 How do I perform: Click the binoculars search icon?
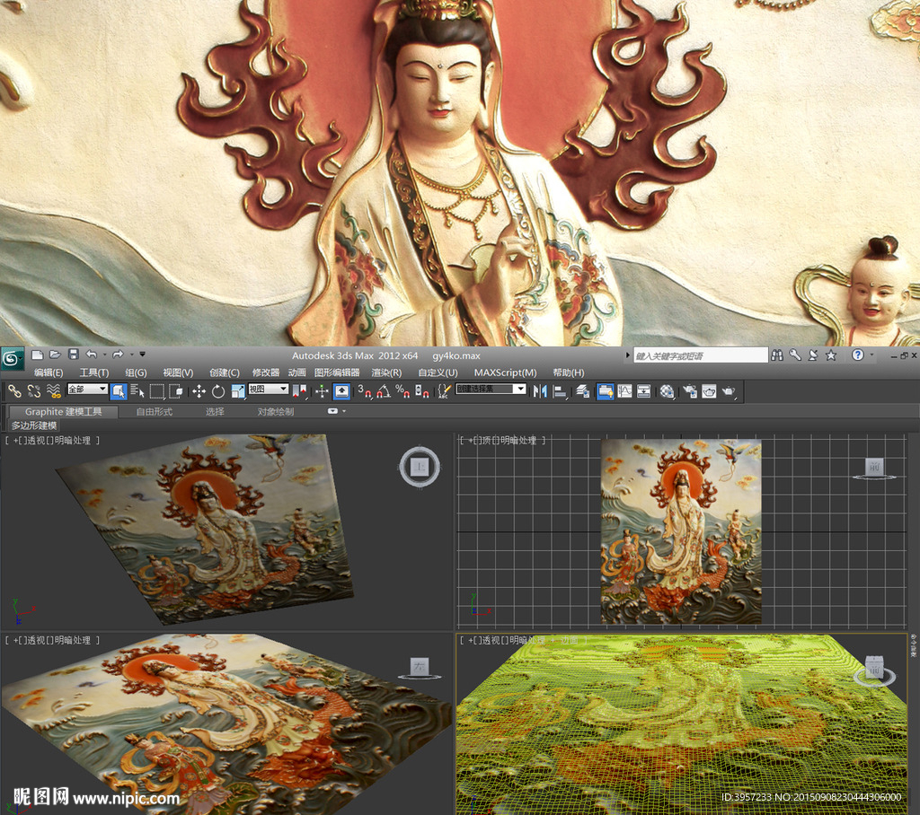pyautogui.click(x=777, y=355)
